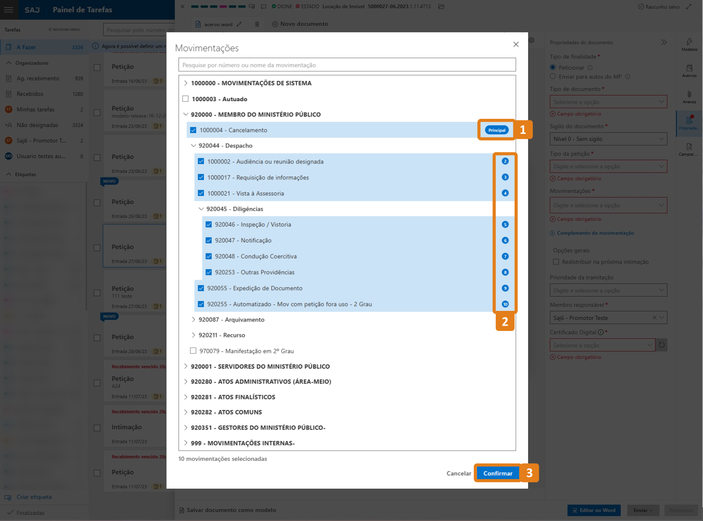Open the Anexos paperclip icon
703x521 pixels.
pyautogui.click(x=689, y=97)
